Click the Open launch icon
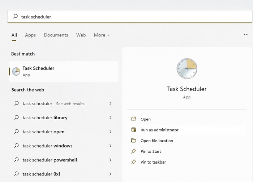 point(134,119)
